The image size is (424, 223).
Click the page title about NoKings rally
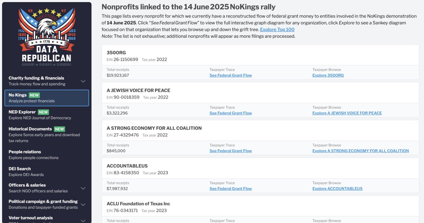click(188, 7)
